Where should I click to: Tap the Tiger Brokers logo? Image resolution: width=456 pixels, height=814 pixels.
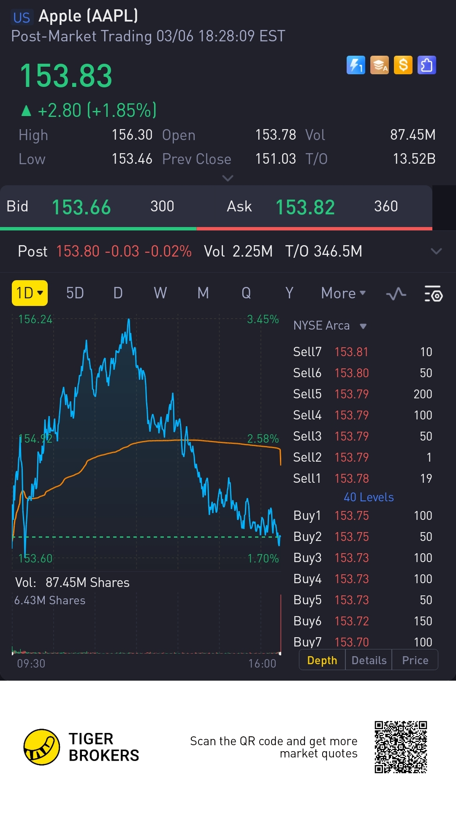coord(81,747)
